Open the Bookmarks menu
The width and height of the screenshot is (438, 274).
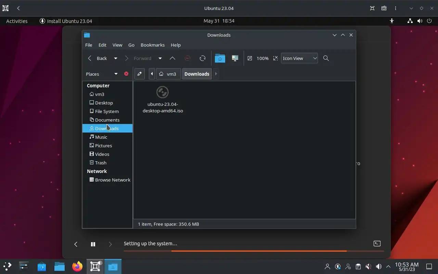pyautogui.click(x=153, y=45)
